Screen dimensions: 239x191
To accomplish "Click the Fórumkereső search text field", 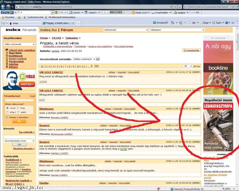I will point(19,100).
